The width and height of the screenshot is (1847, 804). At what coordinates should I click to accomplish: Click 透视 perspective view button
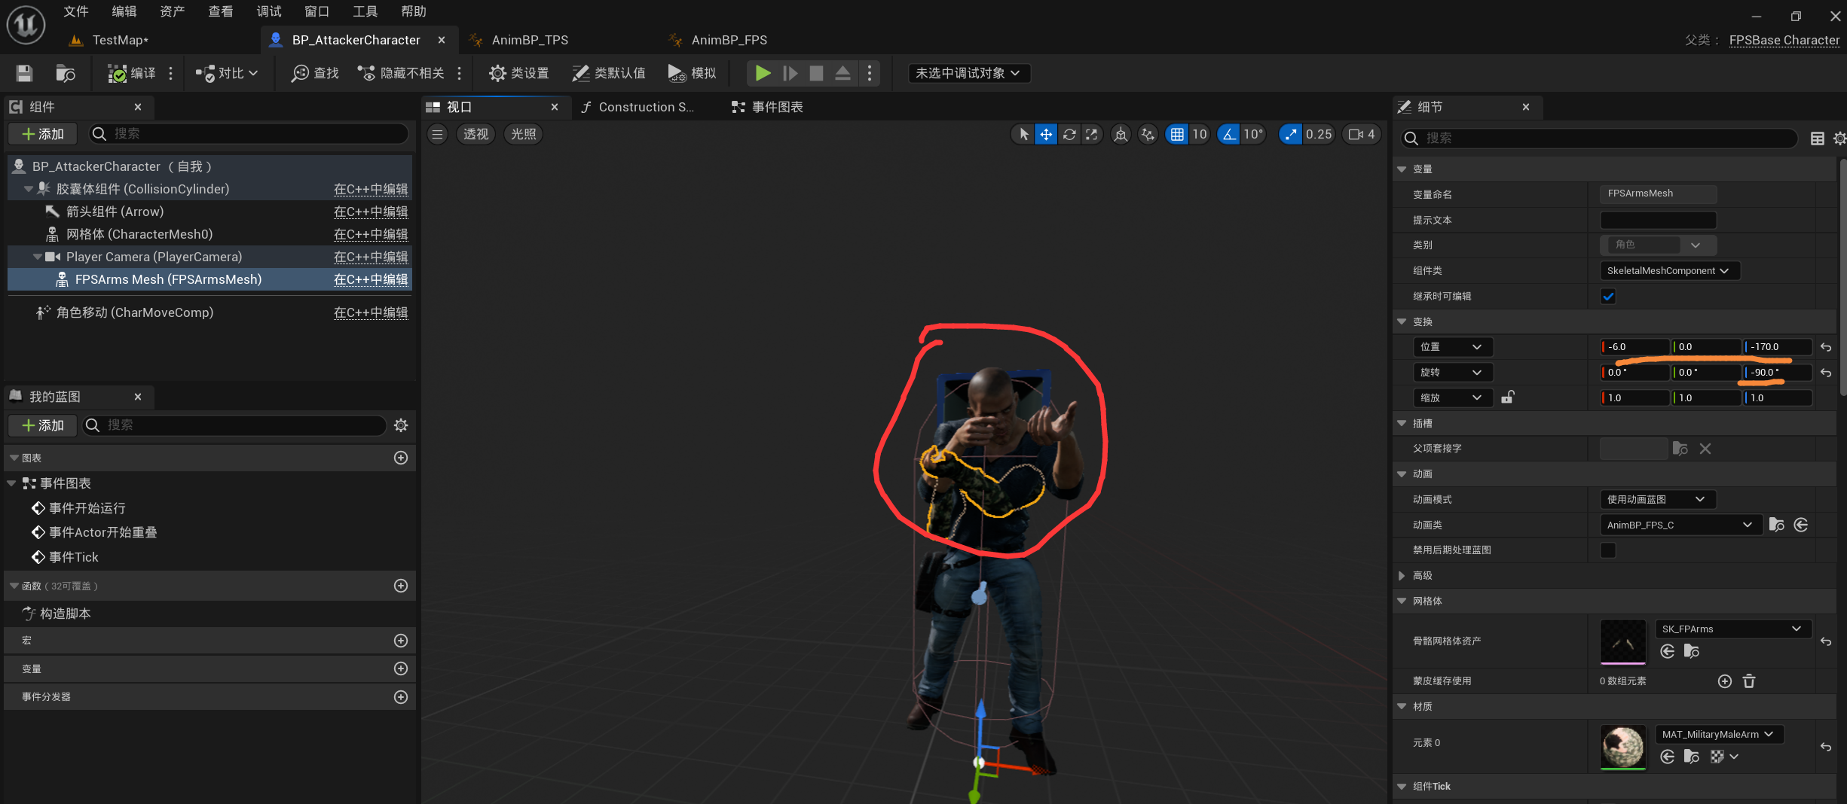(x=476, y=134)
